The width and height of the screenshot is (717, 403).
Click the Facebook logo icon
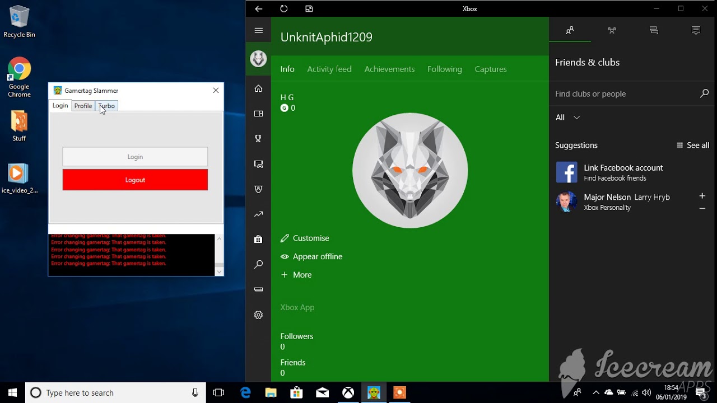566,172
